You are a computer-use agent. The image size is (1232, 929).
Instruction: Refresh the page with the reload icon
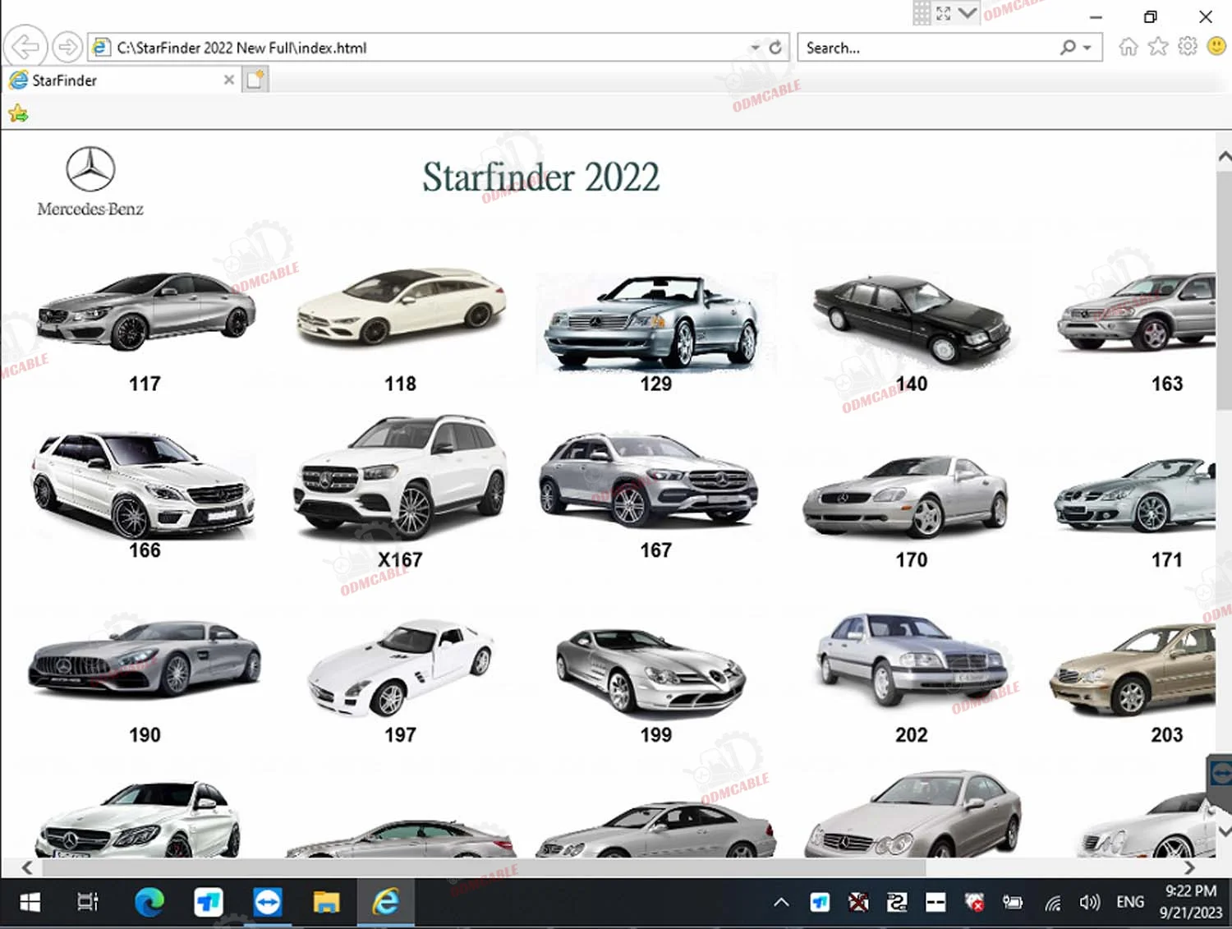(775, 48)
